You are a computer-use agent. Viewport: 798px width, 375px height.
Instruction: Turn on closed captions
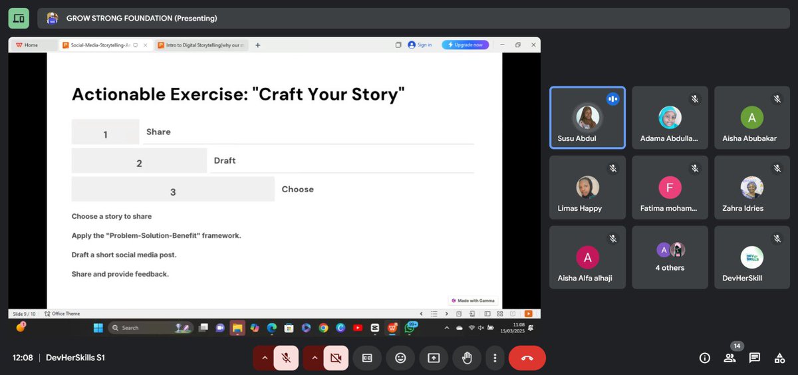367,358
